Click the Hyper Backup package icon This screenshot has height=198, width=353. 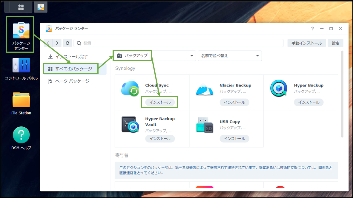point(279,89)
